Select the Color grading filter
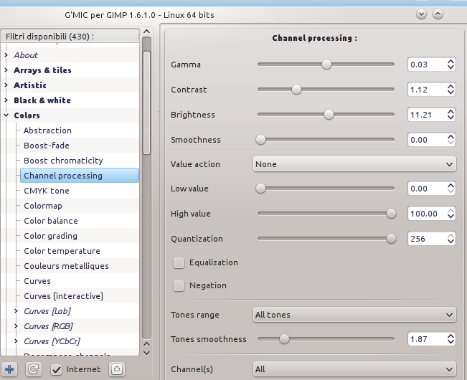The width and height of the screenshot is (467, 380). 51,236
